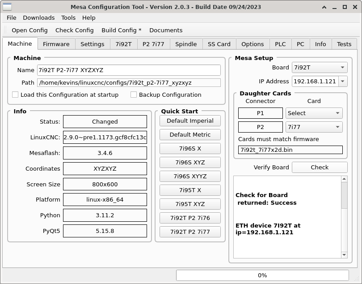Click the LinuxCNC version field

point(105,137)
